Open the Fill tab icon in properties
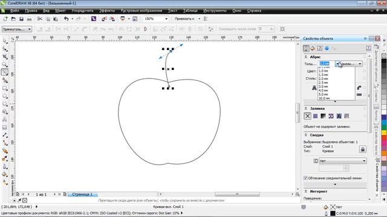 313,48
